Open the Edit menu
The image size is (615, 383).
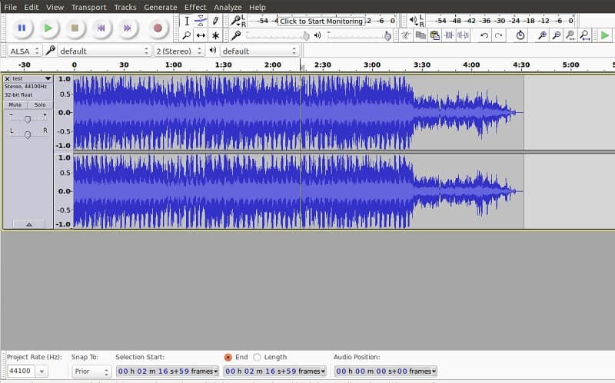[x=32, y=7]
